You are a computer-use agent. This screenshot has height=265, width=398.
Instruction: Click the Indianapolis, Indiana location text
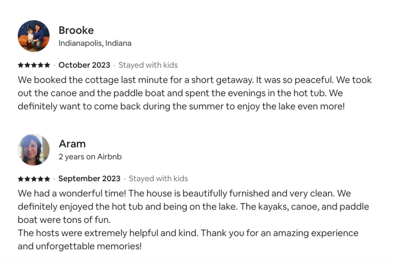coord(95,43)
